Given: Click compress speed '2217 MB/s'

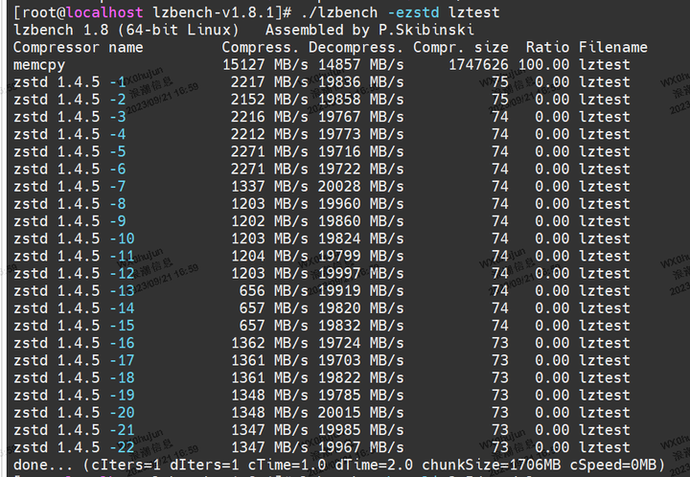Looking at the screenshot, I should (x=269, y=82).
